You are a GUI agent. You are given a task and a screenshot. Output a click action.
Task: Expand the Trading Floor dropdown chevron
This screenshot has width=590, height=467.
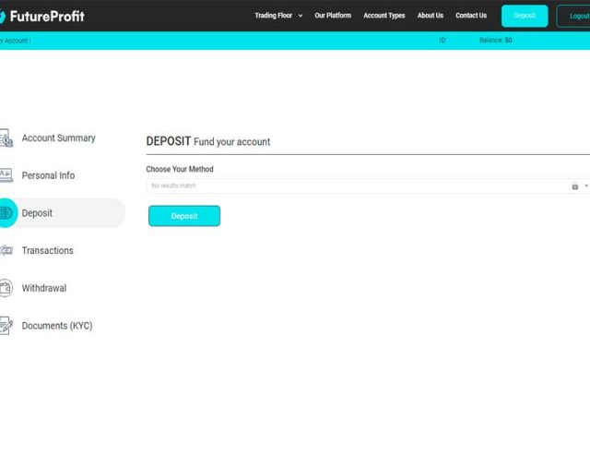301,16
